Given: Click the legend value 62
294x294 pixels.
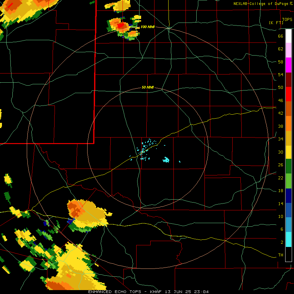Looking at the screenshot, I should pyautogui.click(x=281, y=49).
